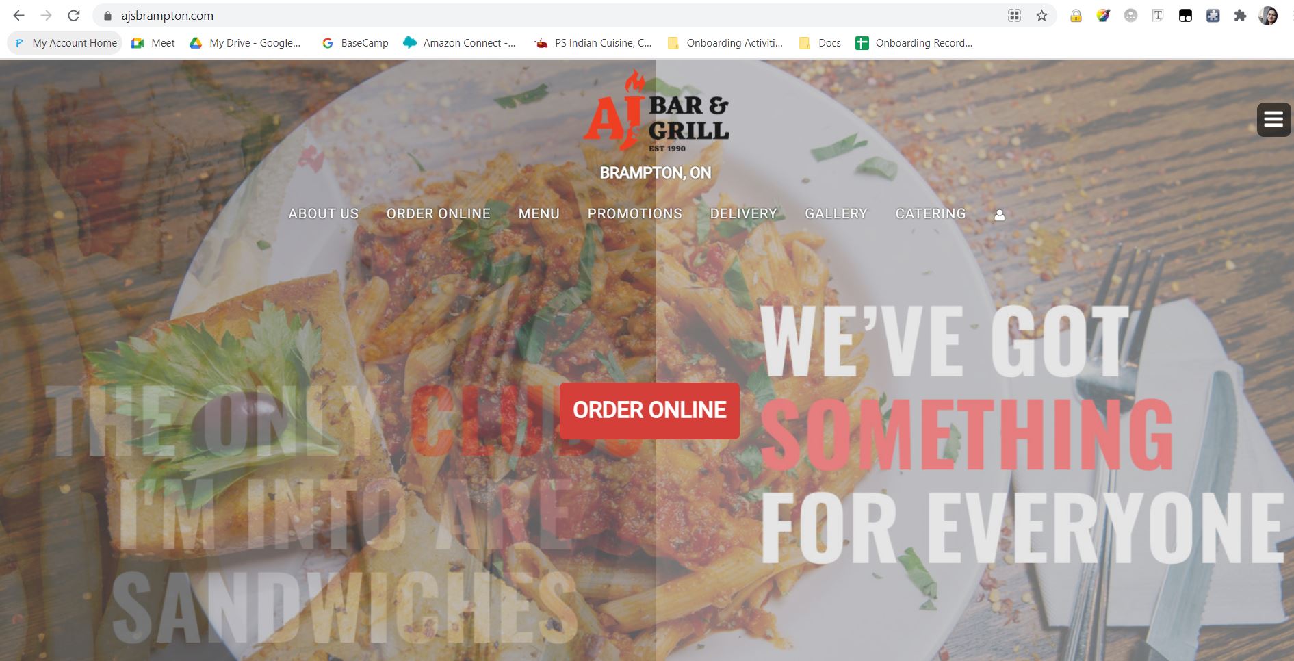
Task: Open the Docs bookmark folder
Action: 820,43
